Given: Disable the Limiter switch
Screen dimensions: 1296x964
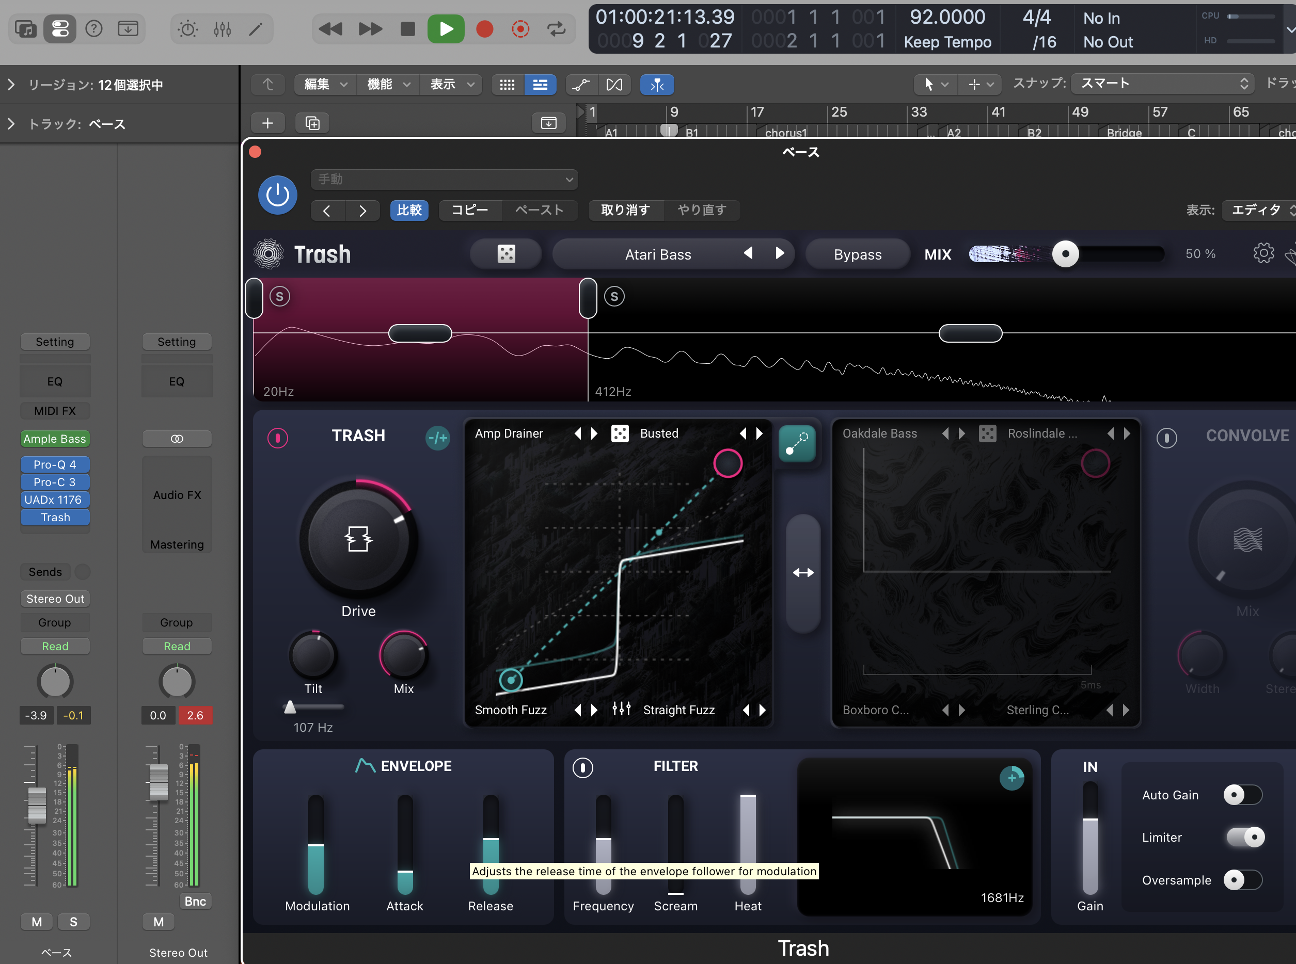Looking at the screenshot, I should (x=1245, y=838).
